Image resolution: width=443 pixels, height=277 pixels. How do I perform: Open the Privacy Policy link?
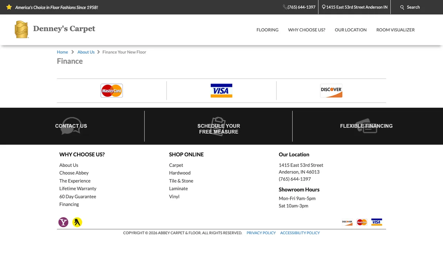[261, 233]
